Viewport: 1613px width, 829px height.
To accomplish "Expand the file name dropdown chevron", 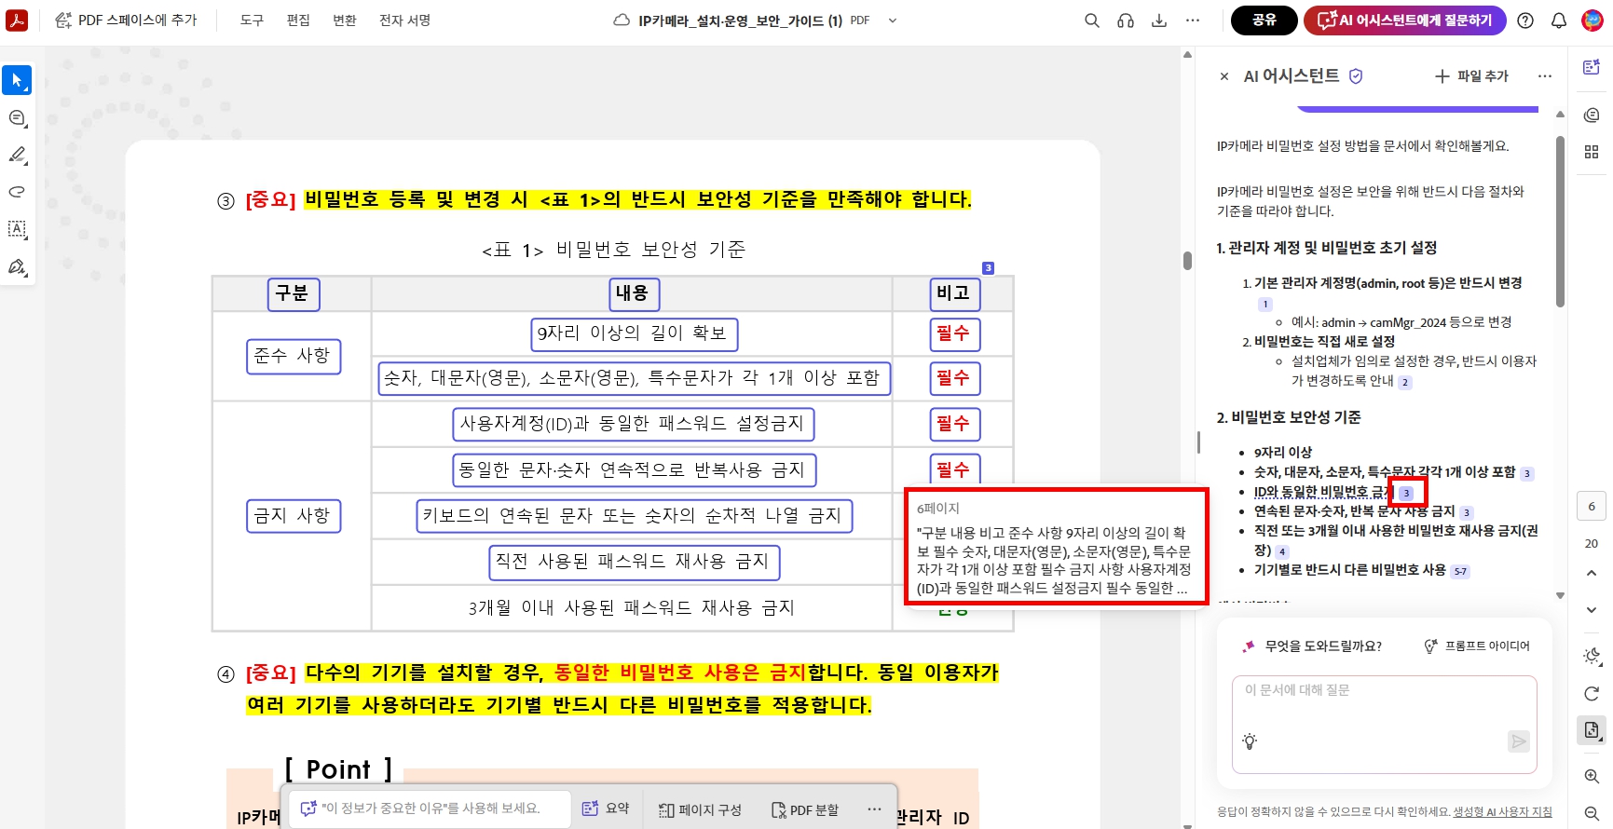I will (893, 20).
